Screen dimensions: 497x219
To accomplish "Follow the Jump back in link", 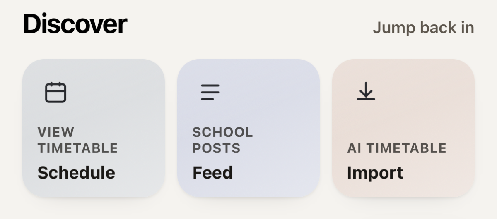I will (423, 28).
